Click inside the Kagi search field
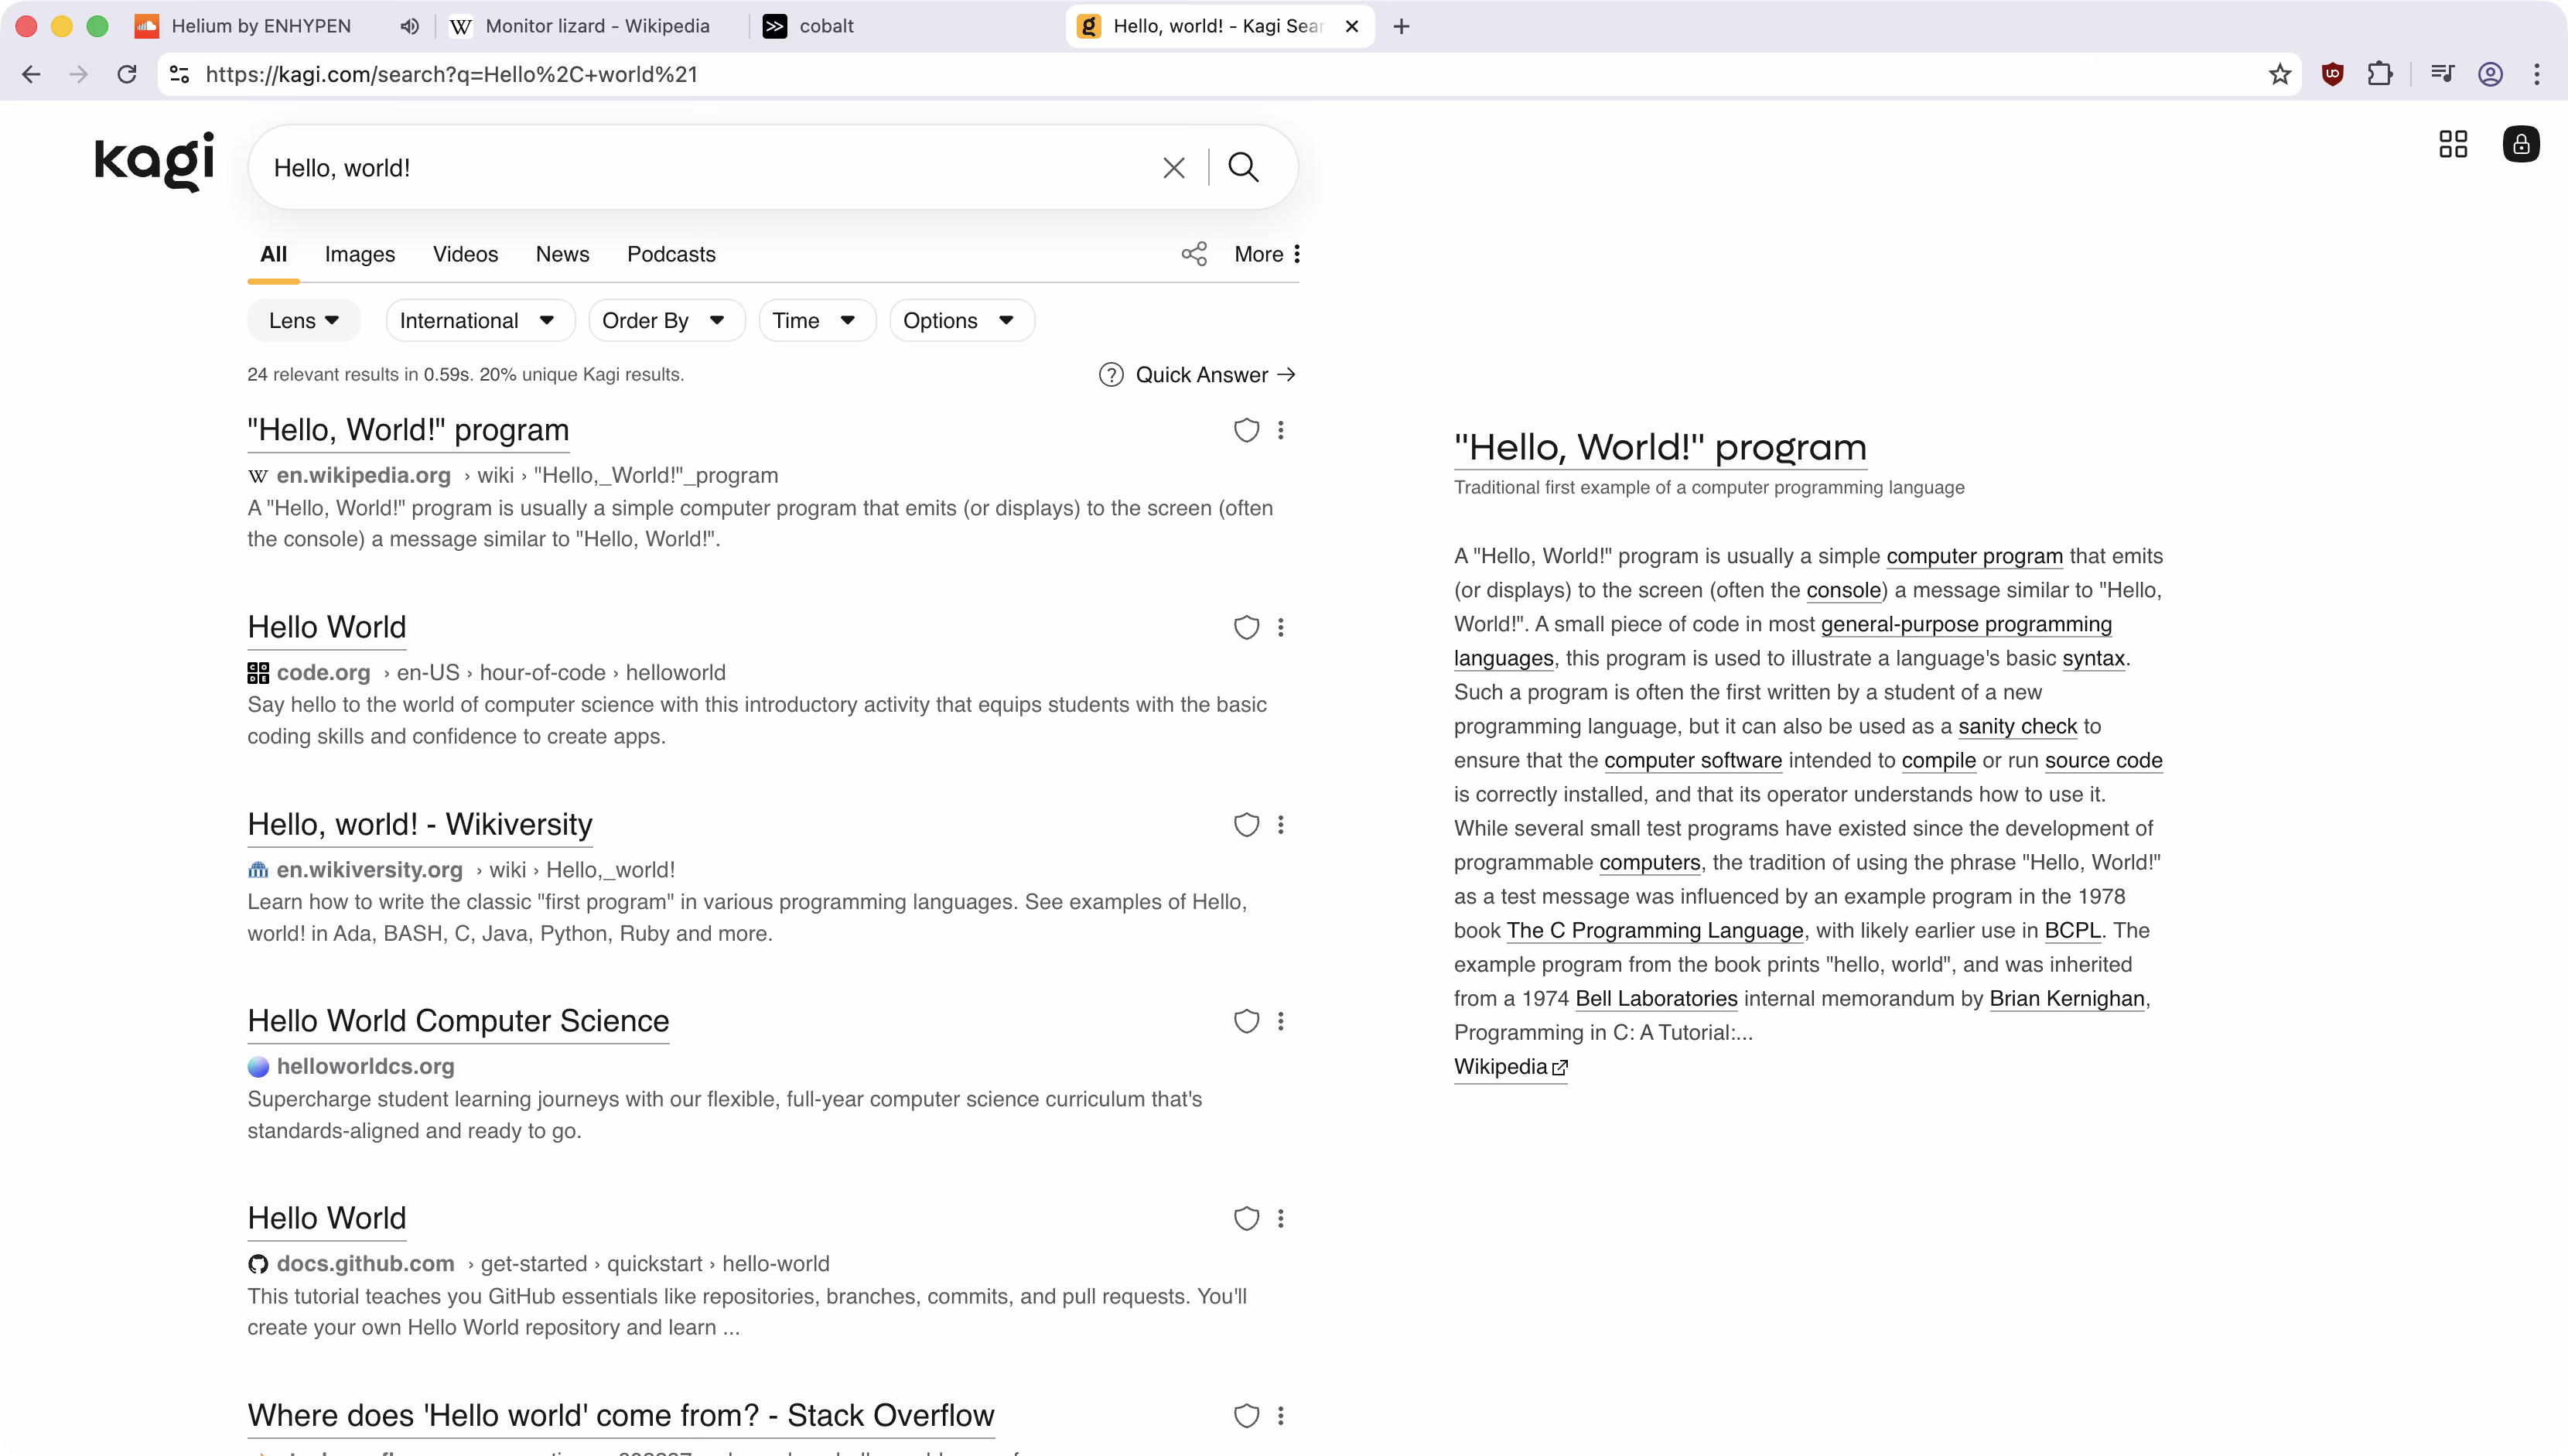This screenshot has width=2568, height=1456. coord(700,167)
